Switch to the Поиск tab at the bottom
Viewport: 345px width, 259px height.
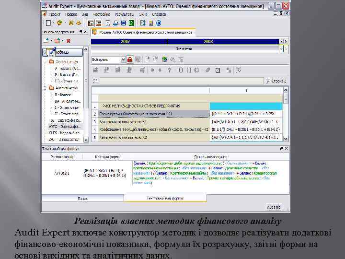click(x=83, y=198)
